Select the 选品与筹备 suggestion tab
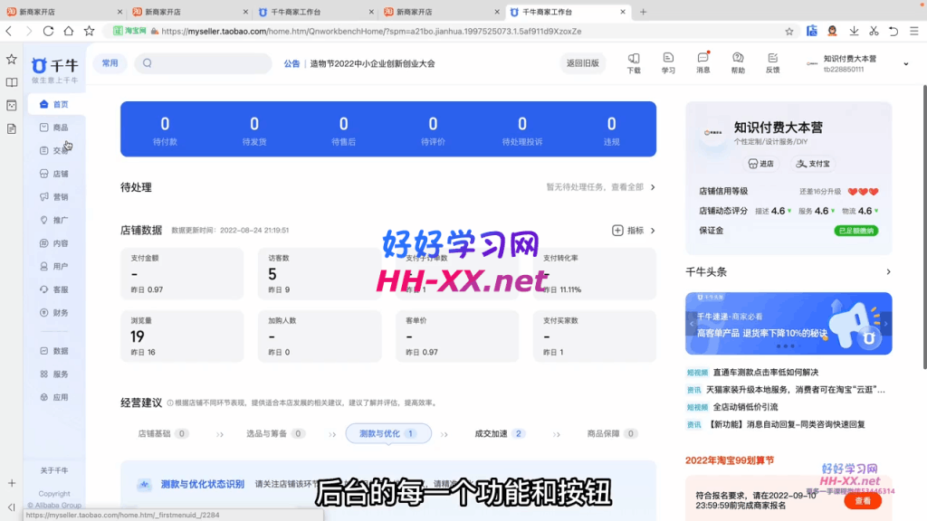Image resolution: width=927 pixels, height=521 pixels. (x=275, y=433)
